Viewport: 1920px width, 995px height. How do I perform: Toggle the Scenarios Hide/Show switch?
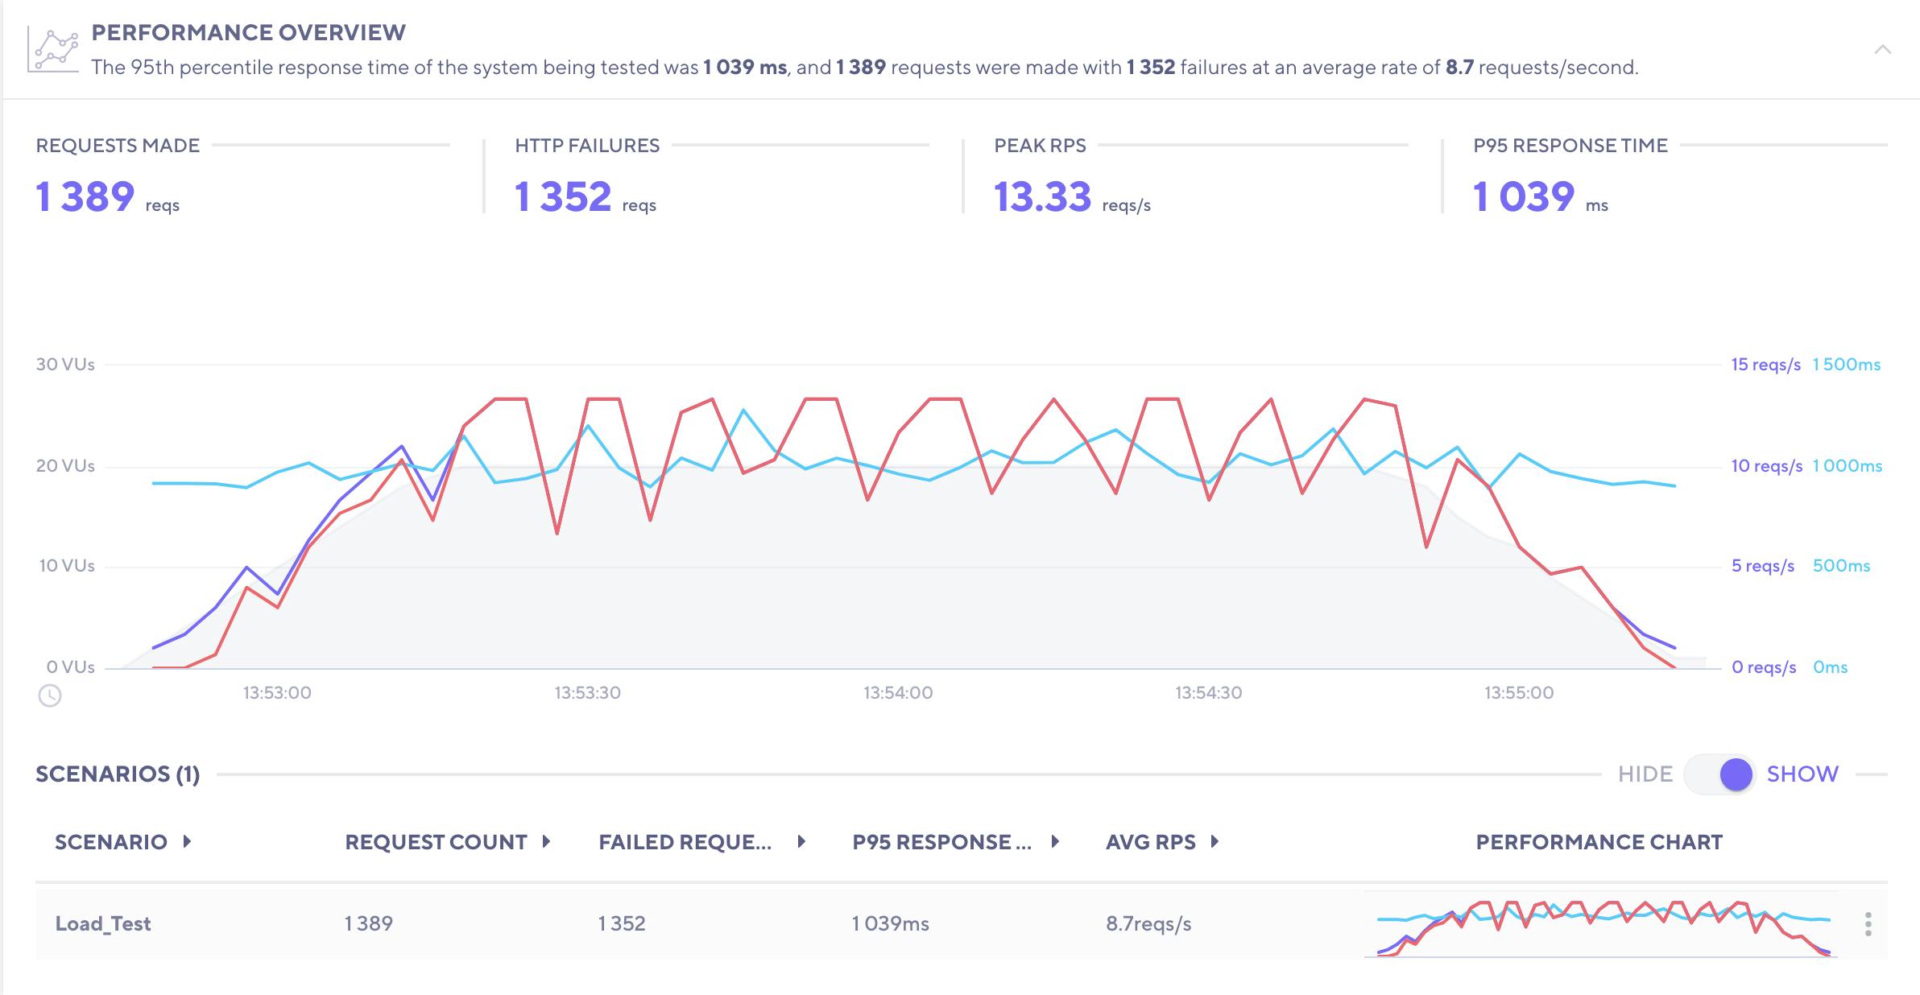tap(1719, 774)
